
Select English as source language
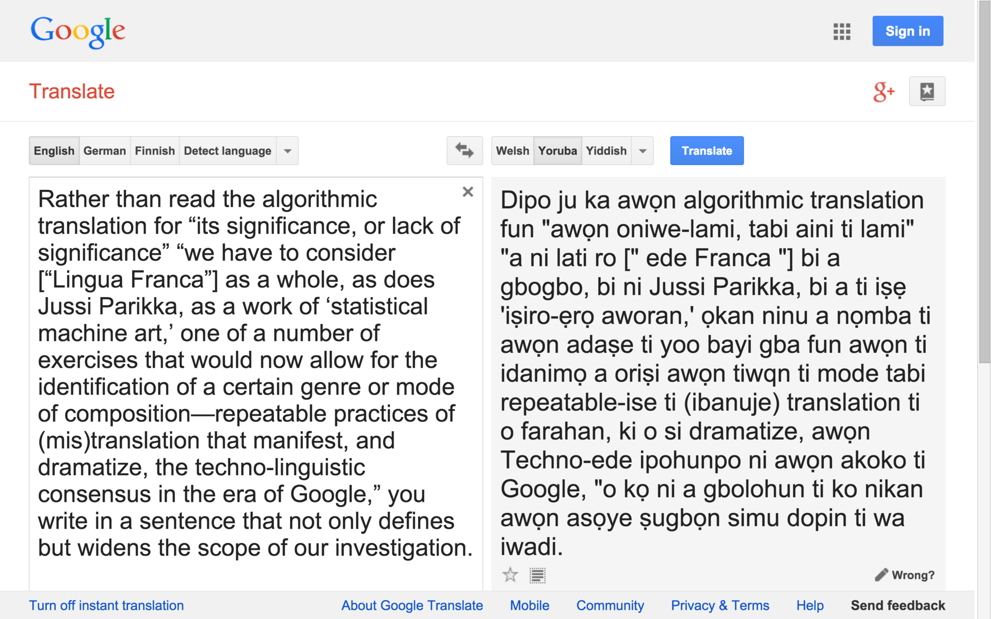(54, 151)
